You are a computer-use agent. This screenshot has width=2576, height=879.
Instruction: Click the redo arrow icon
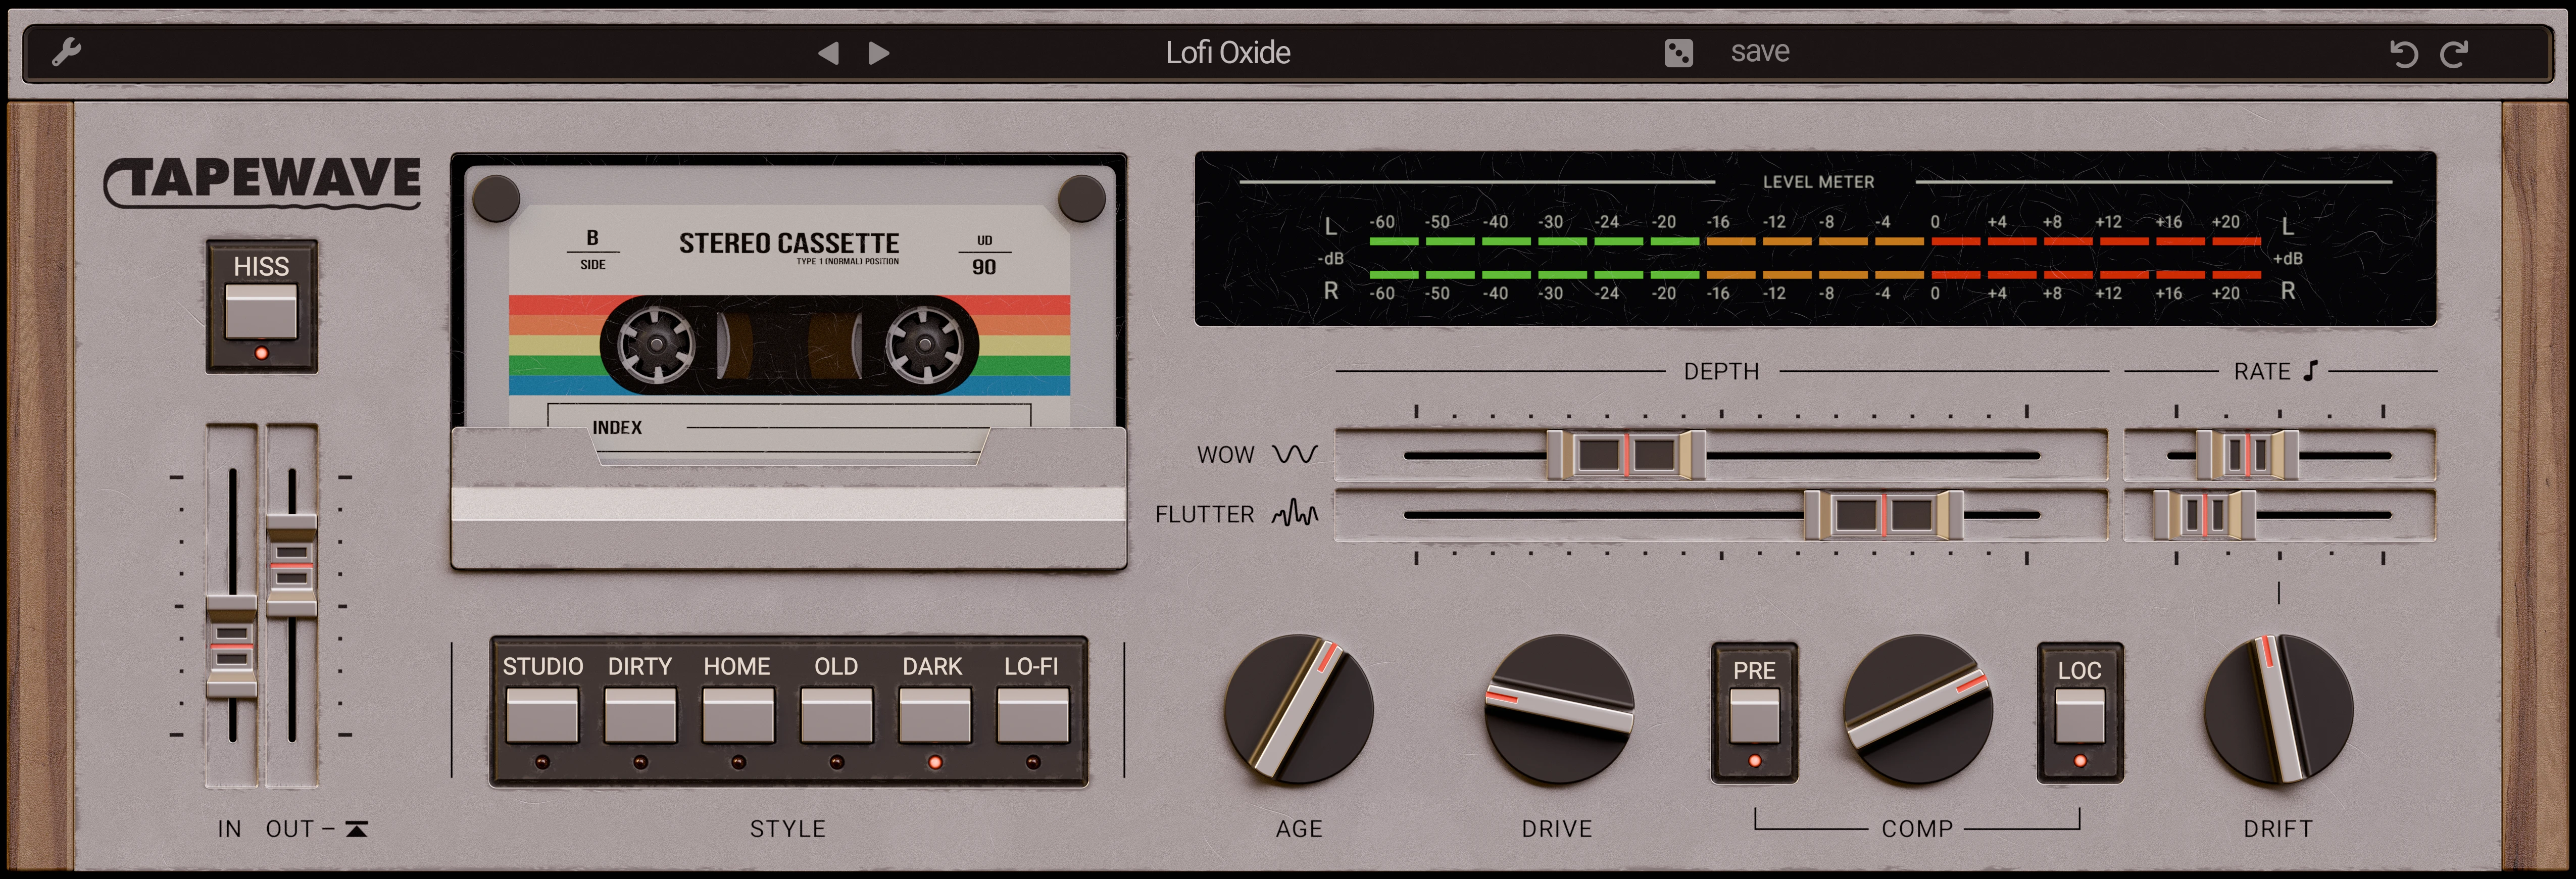pyautogui.click(x=2454, y=54)
